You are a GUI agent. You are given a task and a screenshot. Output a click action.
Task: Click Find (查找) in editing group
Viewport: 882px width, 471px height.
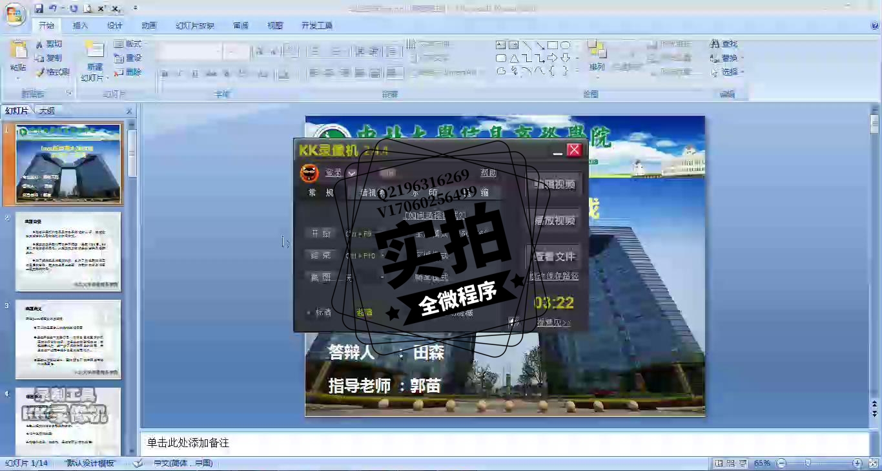724,44
